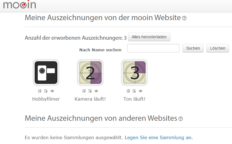Open the Kamera läuft! badge image
Viewport: 232px width, 144px height.
(x=90, y=73)
